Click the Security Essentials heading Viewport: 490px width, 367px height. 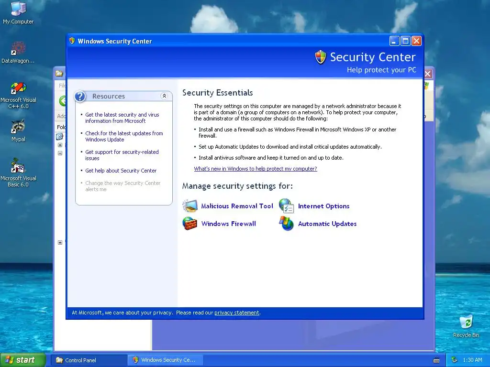(x=218, y=93)
